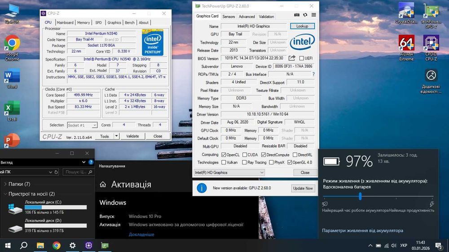449x252 pixels.
Task: Toggle the DirectML checkbox
Action: (x=295, y=155)
